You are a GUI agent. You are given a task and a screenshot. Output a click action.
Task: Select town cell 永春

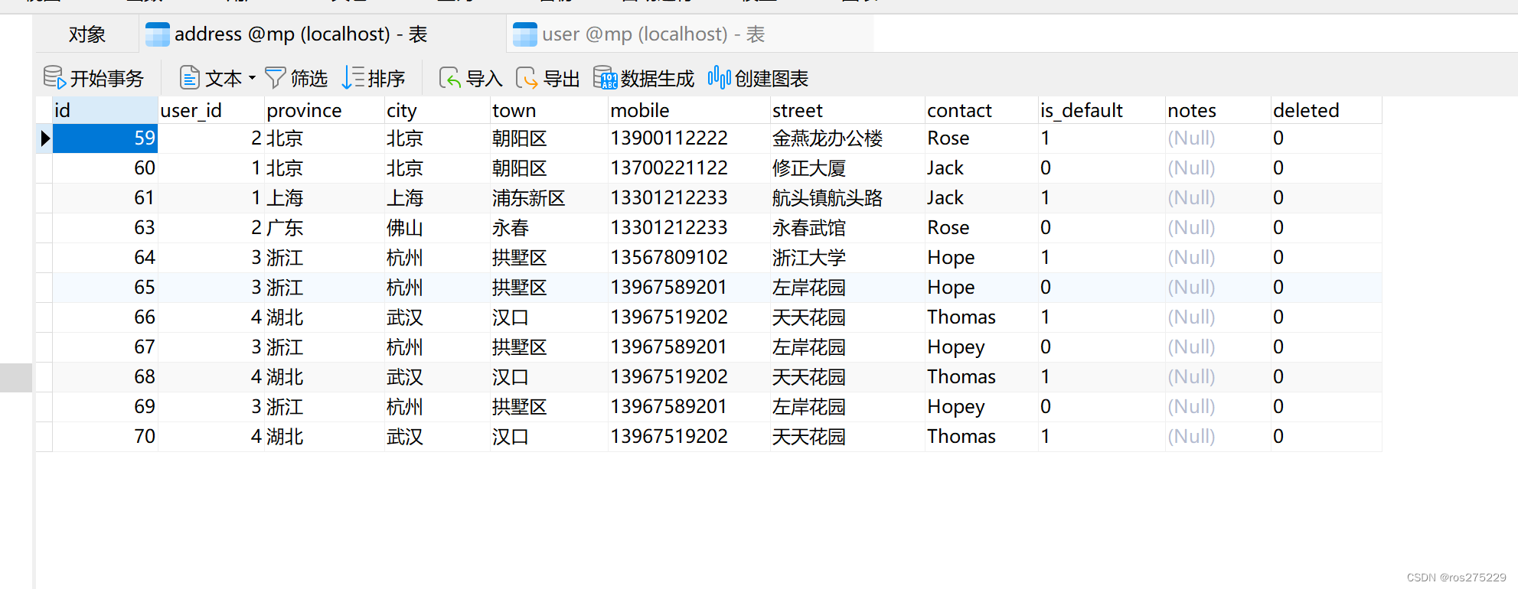[x=549, y=228]
